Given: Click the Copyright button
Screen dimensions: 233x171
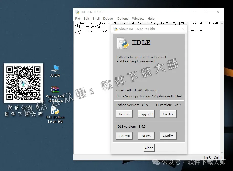Looking at the screenshot, I should click(x=146, y=114).
